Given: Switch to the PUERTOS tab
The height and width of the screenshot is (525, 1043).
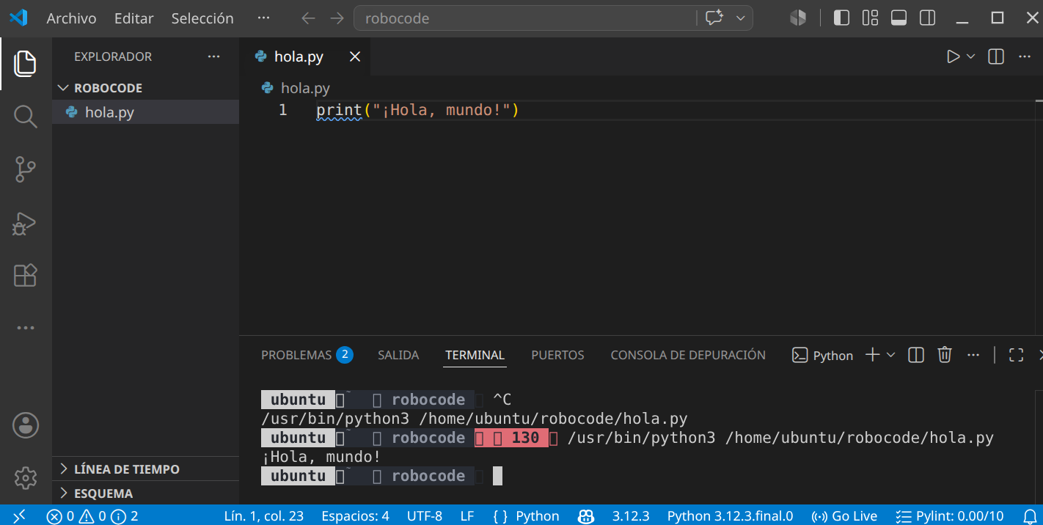Looking at the screenshot, I should 557,355.
